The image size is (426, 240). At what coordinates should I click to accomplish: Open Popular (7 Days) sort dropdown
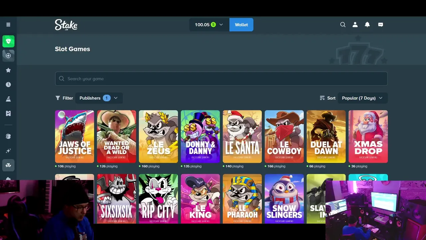click(x=363, y=98)
